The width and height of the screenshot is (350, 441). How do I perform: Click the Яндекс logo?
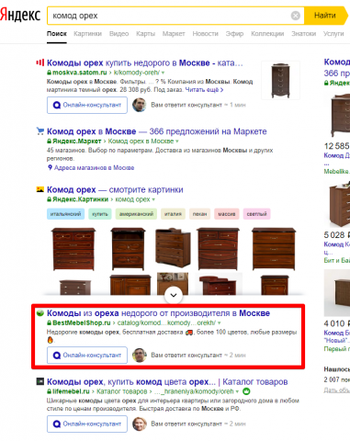click(x=20, y=15)
